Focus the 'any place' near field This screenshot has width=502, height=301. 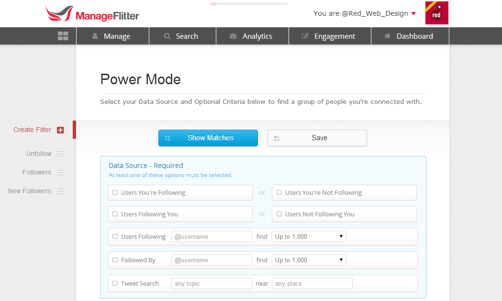tap(312, 283)
